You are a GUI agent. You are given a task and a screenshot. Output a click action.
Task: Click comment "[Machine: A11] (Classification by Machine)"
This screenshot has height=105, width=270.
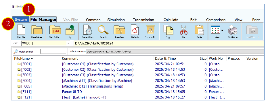click(97, 81)
